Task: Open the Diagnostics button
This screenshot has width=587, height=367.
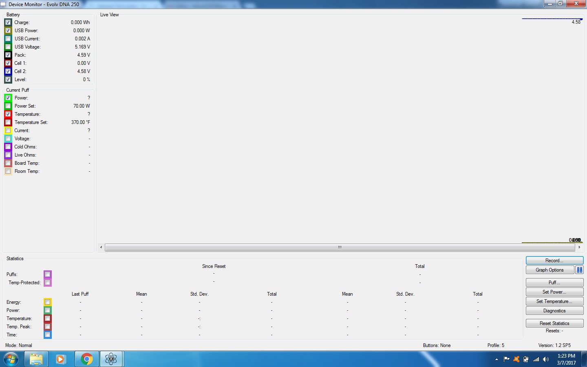Action: coord(554,311)
